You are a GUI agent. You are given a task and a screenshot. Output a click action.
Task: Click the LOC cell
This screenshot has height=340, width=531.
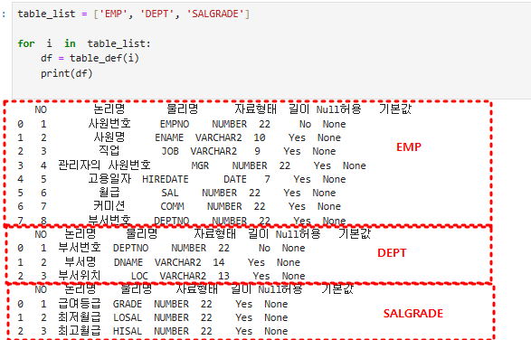139,276
